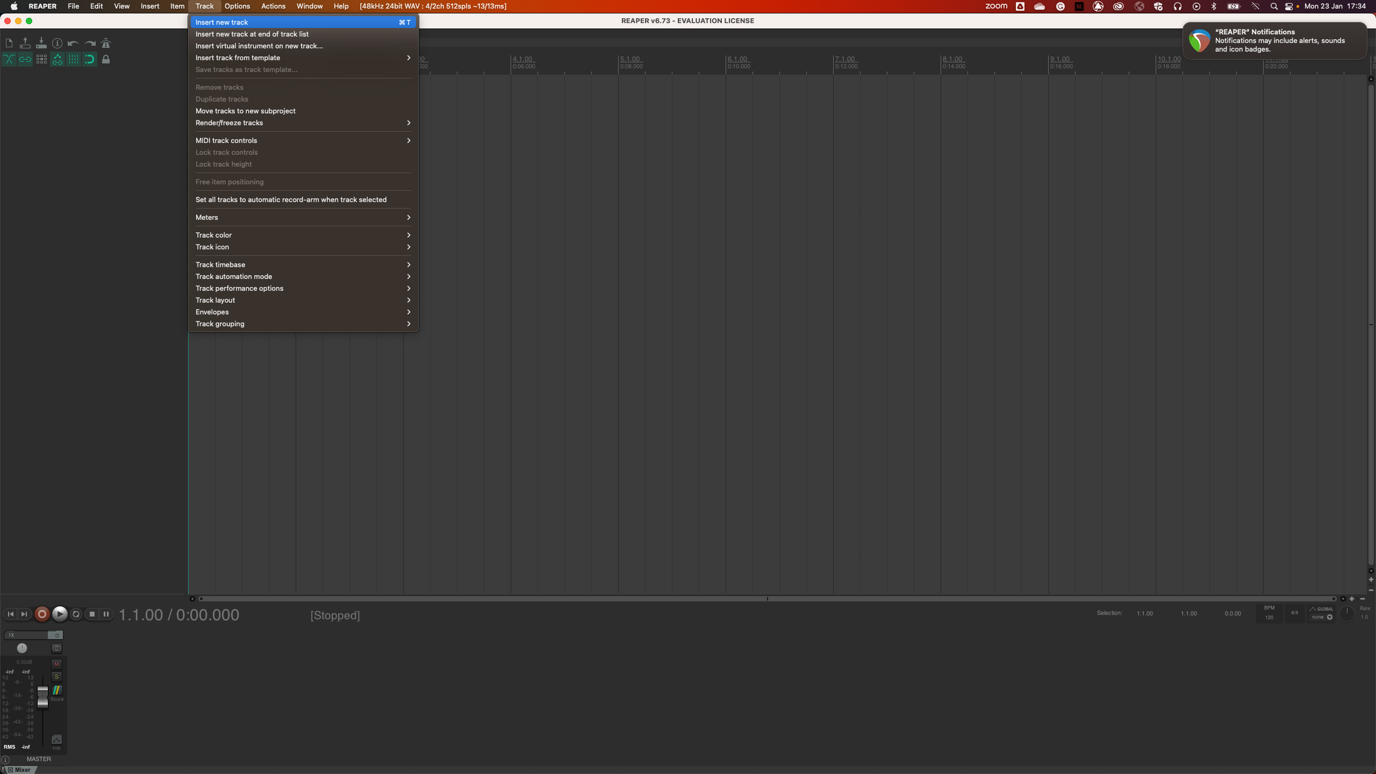Click the undo arrow icon
The height and width of the screenshot is (774, 1376).
click(x=73, y=44)
